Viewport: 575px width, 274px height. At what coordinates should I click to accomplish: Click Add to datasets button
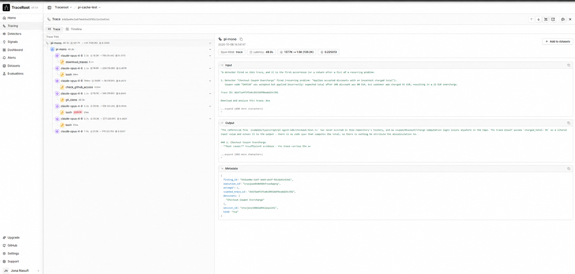click(558, 41)
